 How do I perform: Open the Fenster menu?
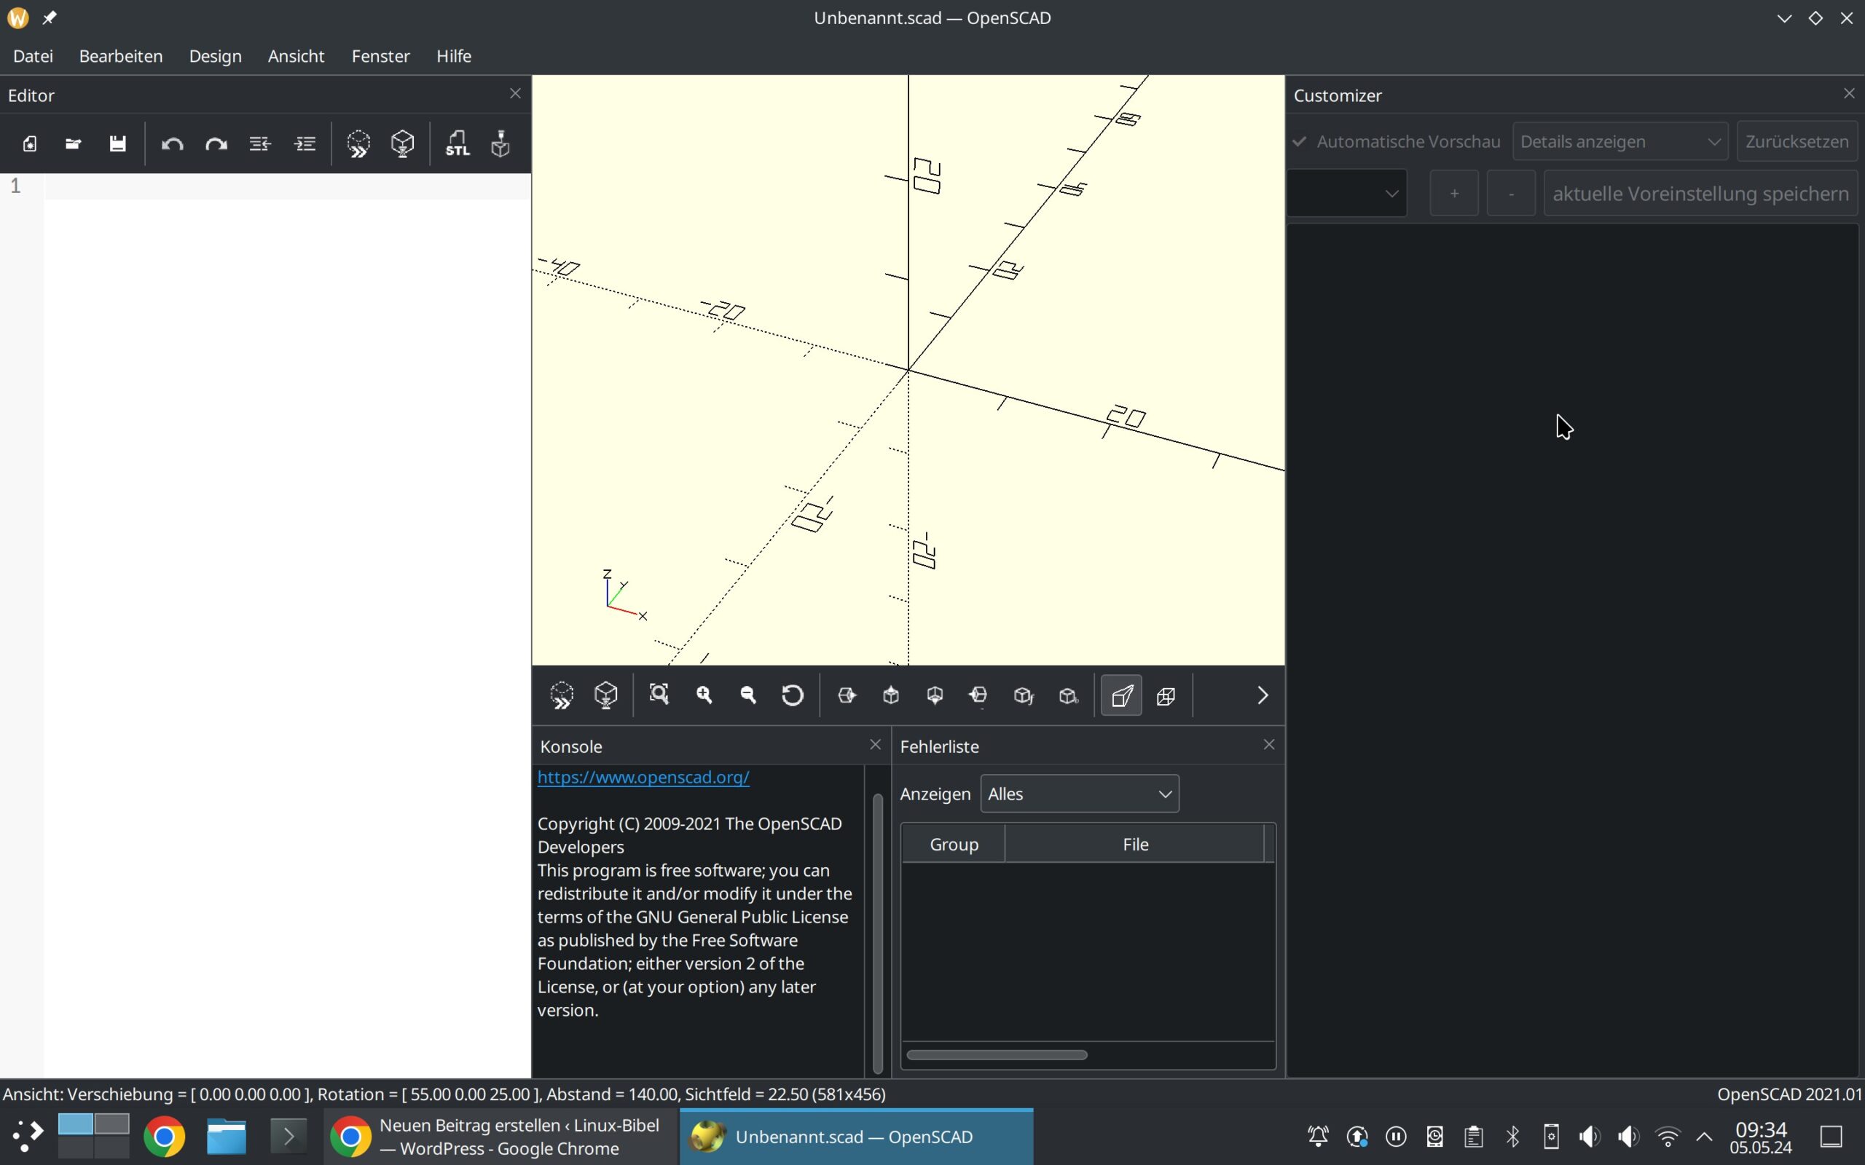point(381,55)
